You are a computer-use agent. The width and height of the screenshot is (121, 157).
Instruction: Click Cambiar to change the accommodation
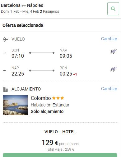tap(109, 89)
